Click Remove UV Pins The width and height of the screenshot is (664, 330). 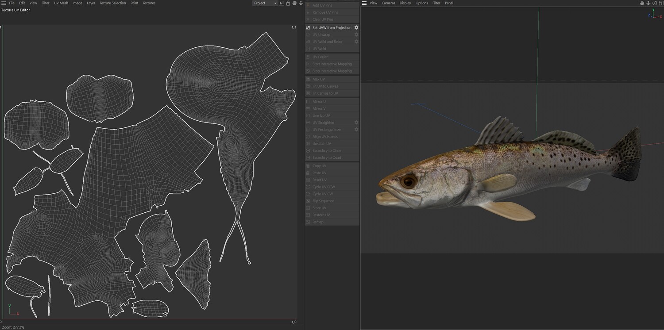(x=332, y=12)
